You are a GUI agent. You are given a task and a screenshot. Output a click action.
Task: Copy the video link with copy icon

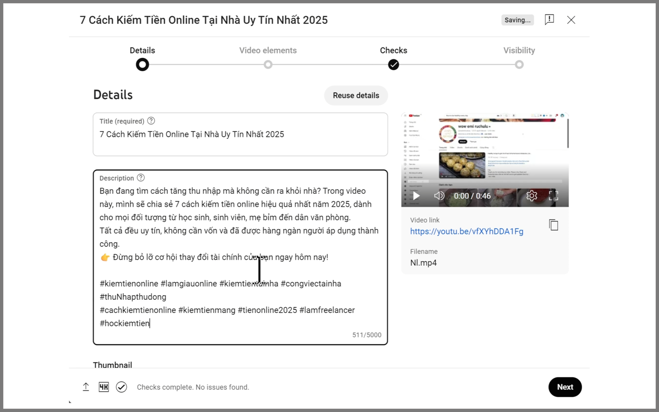click(x=553, y=225)
